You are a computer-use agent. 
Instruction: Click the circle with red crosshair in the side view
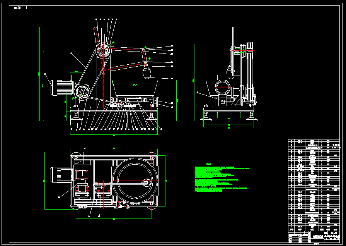[x=223, y=88]
